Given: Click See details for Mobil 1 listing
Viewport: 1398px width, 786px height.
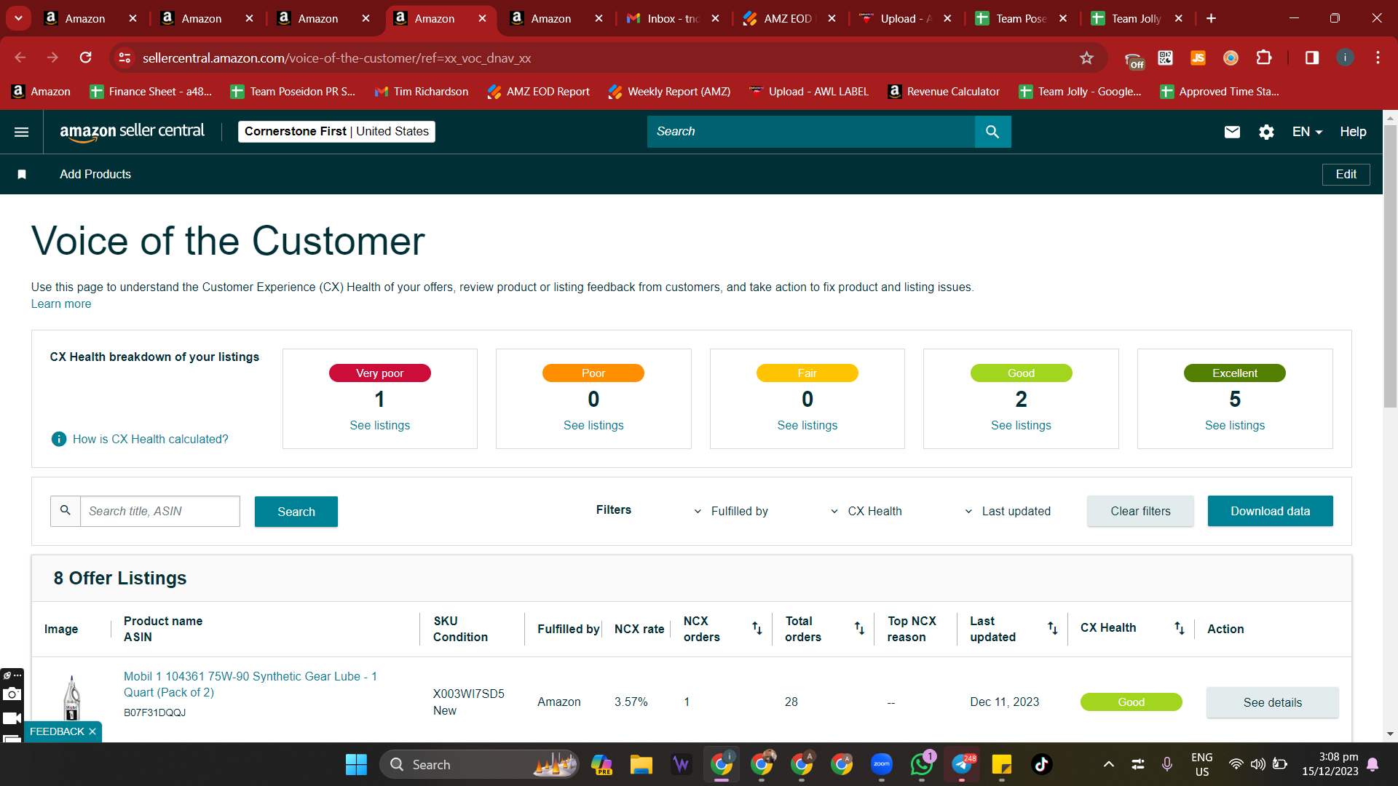Looking at the screenshot, I should pos(1273,702).
